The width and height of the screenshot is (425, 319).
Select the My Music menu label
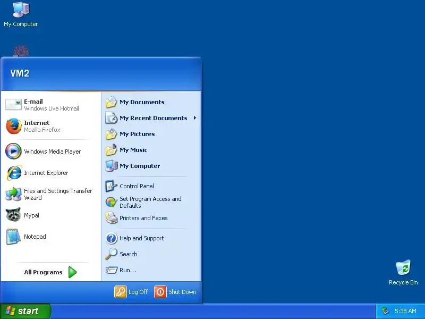(x=133, y=150)
